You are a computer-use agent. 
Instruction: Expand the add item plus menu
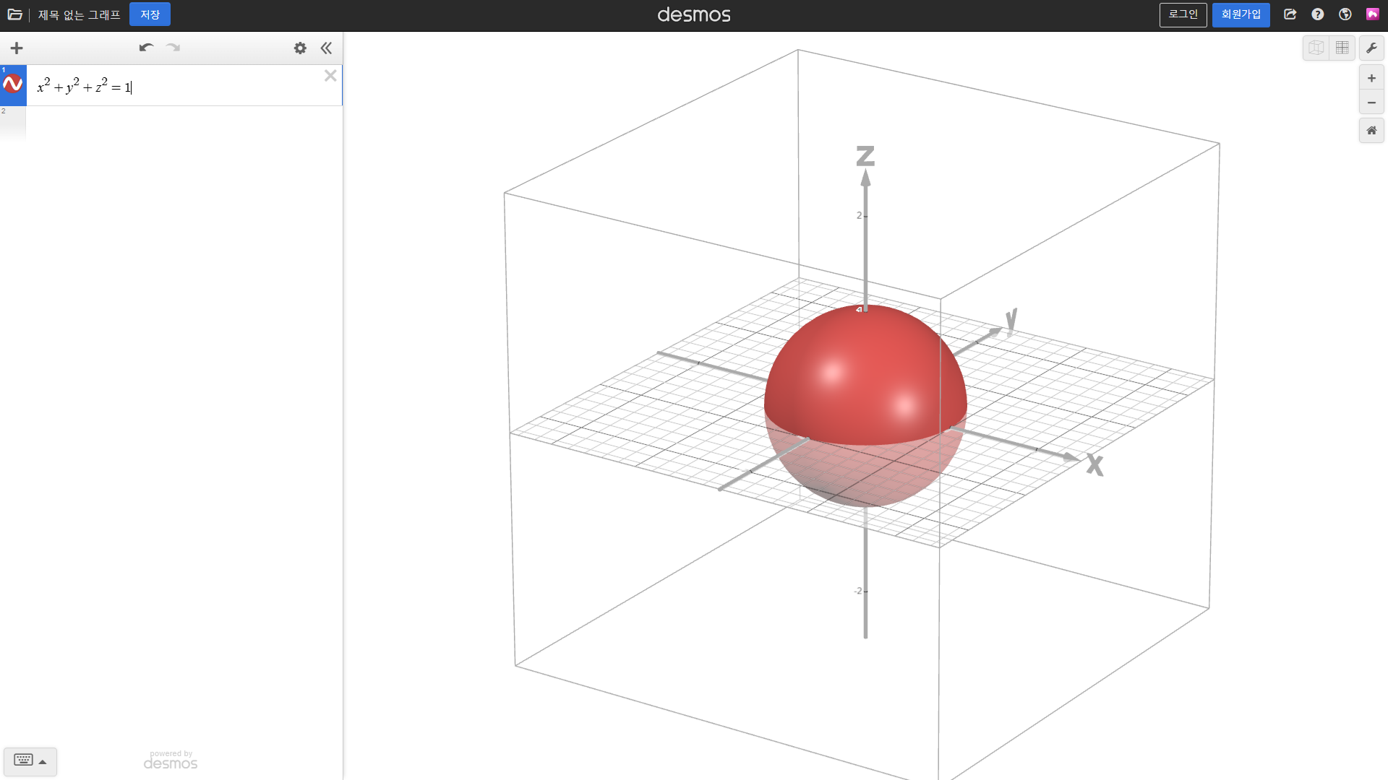(17, 48)
